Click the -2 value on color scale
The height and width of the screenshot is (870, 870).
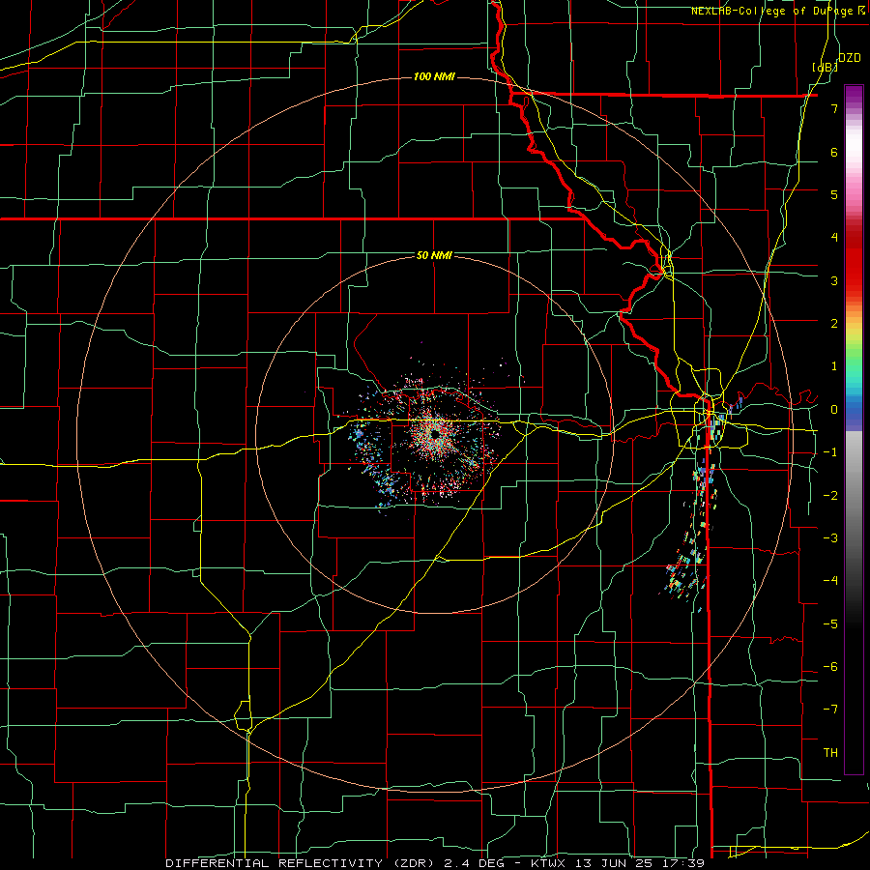tap(830, 496)
